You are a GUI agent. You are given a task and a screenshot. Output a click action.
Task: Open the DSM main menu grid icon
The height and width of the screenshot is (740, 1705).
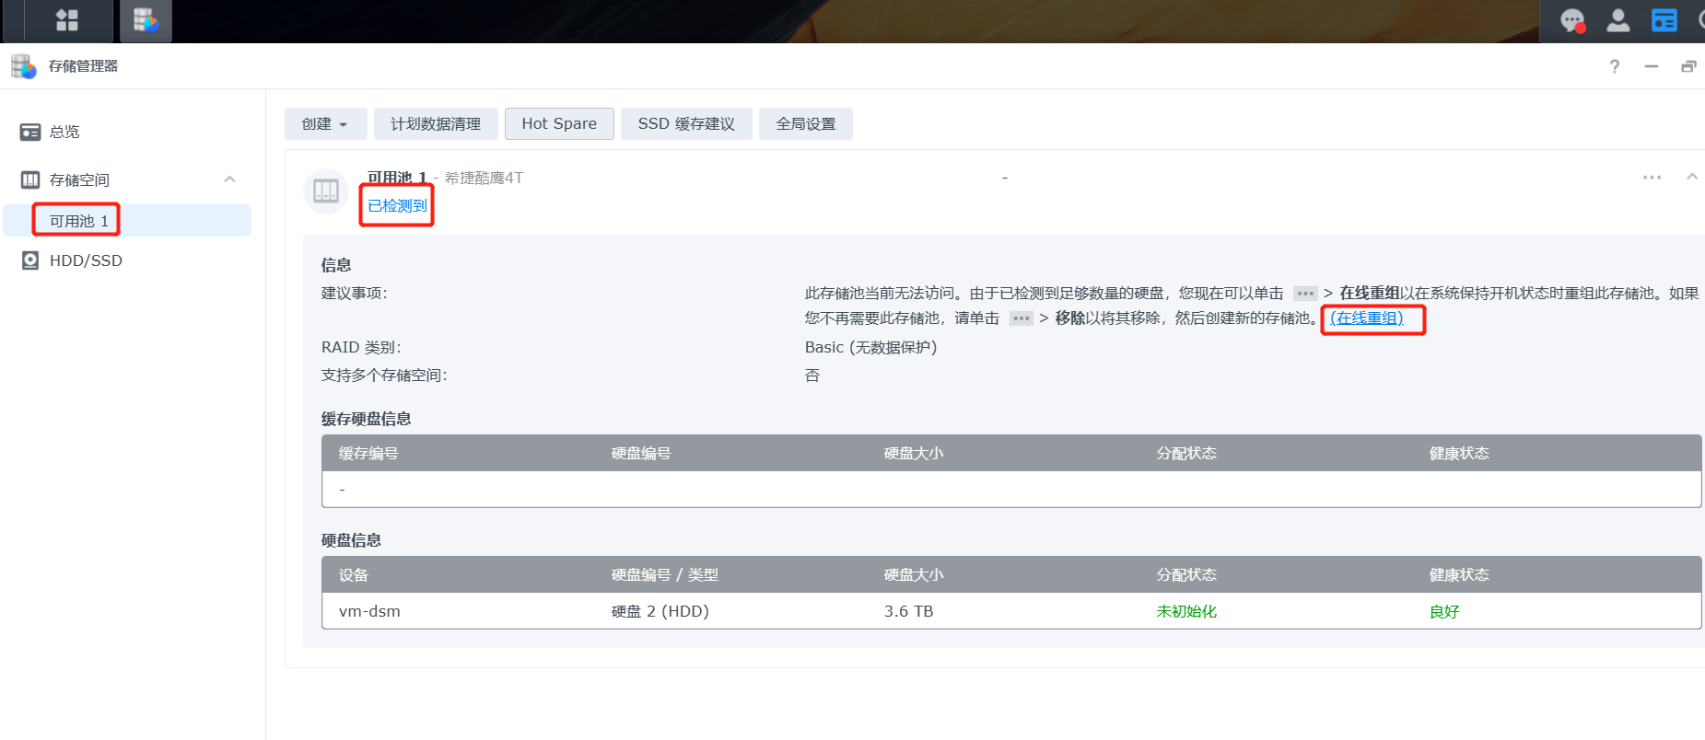point(66,20)
